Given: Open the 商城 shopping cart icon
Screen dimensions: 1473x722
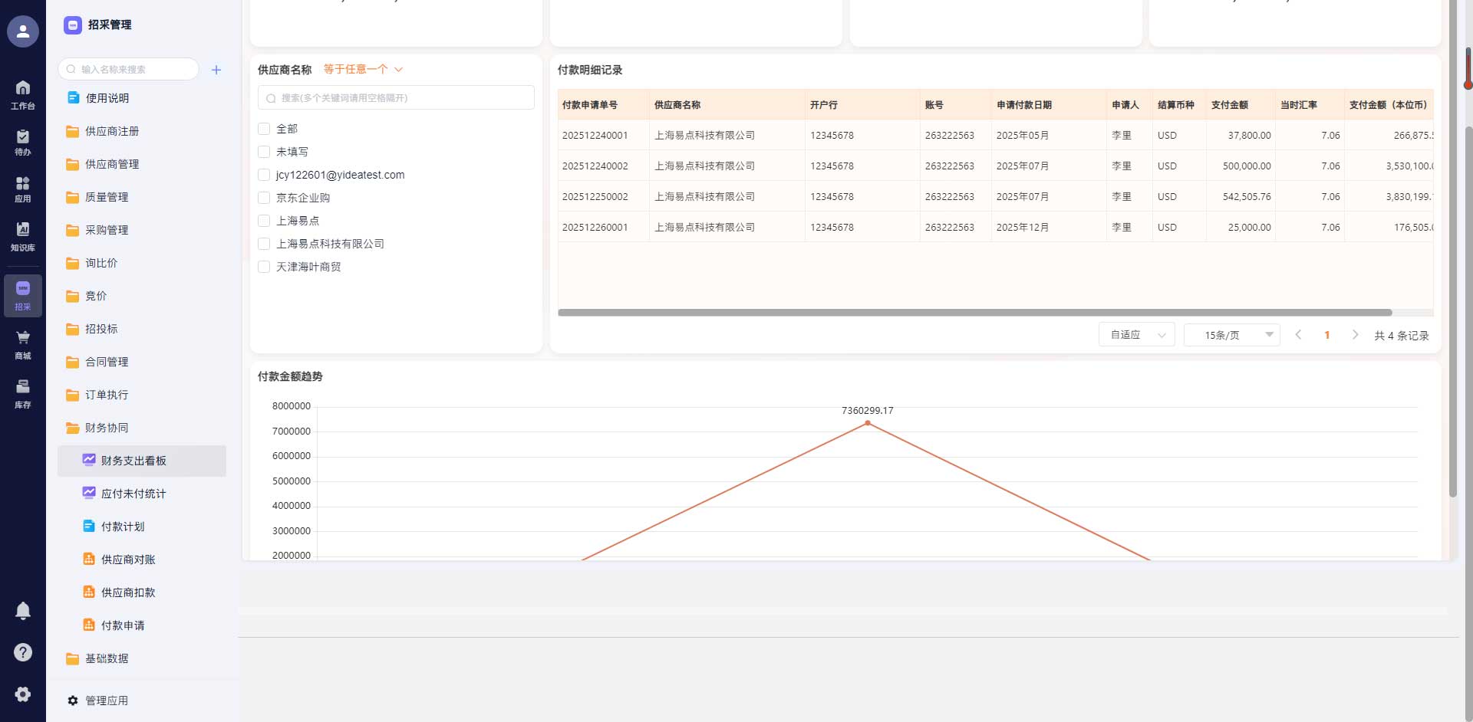Looking at the screenshot, I should (x=23, y=344).
